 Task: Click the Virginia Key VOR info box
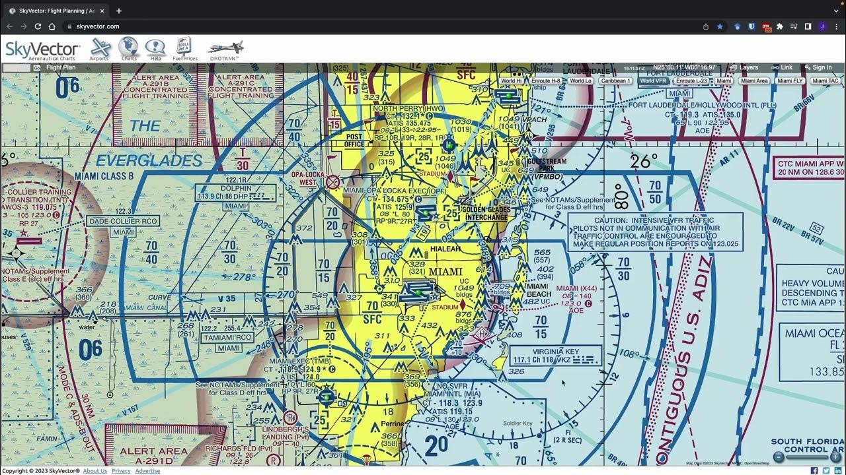click(x=555, y=356)
